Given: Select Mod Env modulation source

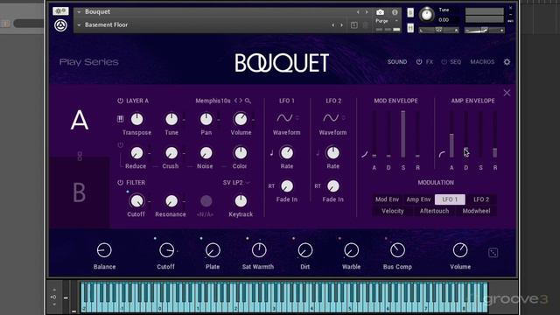Looking at the screenshot, I should click(x=387, y=199).
